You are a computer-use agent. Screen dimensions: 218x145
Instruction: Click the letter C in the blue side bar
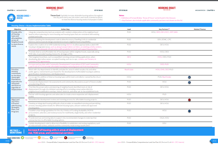click(x=9, y=113)
